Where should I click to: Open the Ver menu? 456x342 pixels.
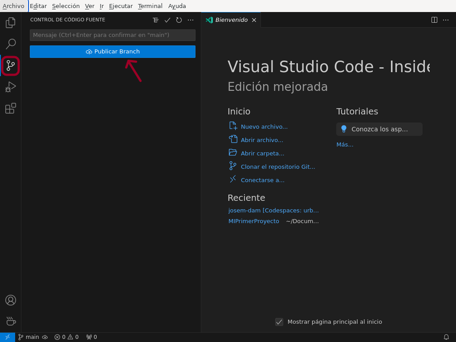point(90,6)
